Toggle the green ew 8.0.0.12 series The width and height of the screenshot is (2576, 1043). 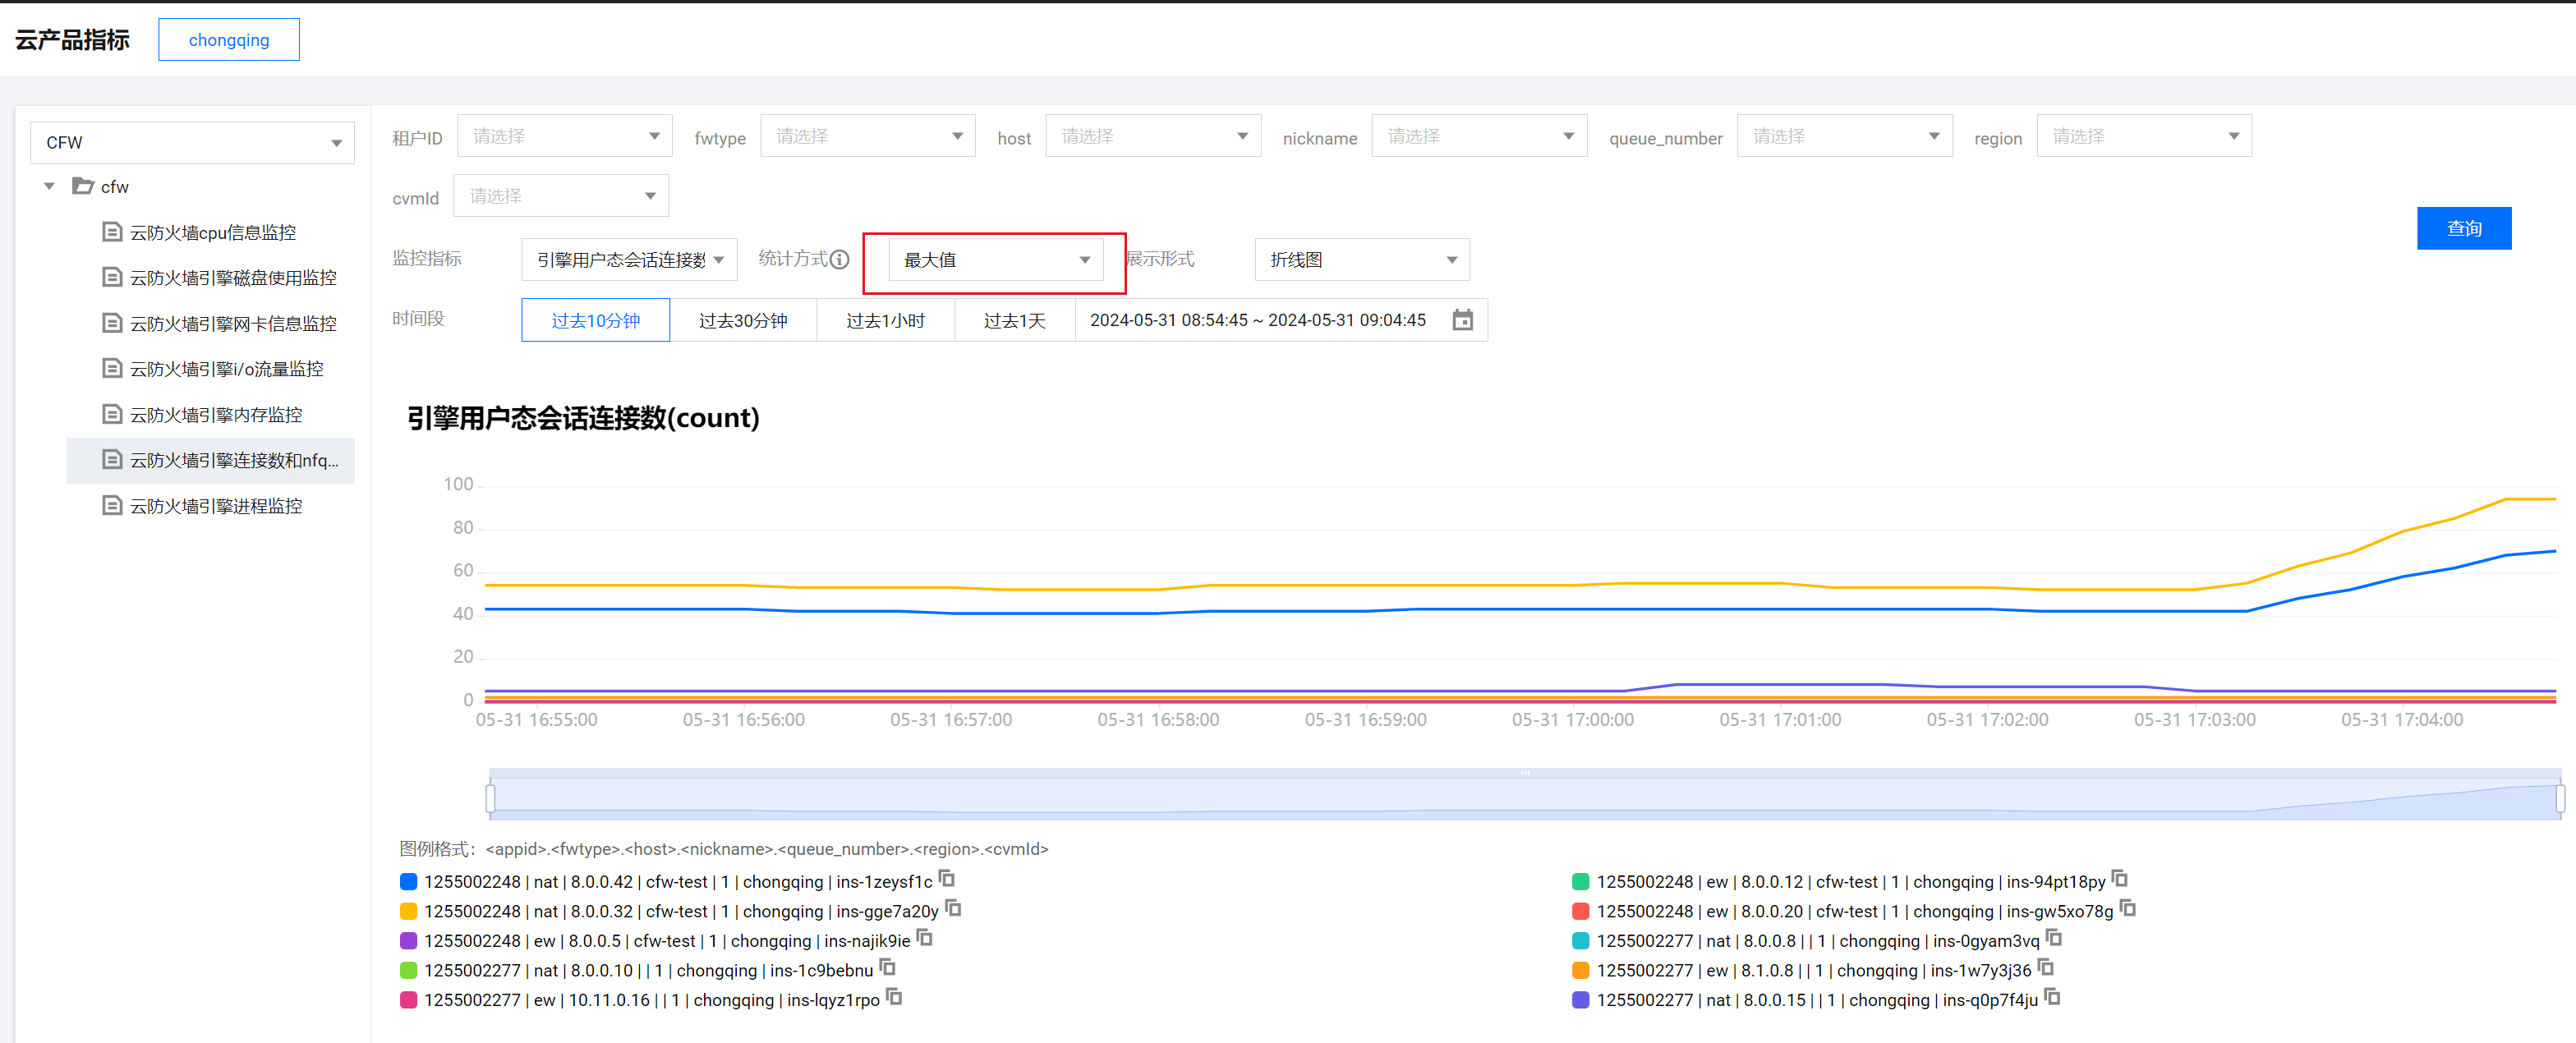click(x=1581, y=882)
